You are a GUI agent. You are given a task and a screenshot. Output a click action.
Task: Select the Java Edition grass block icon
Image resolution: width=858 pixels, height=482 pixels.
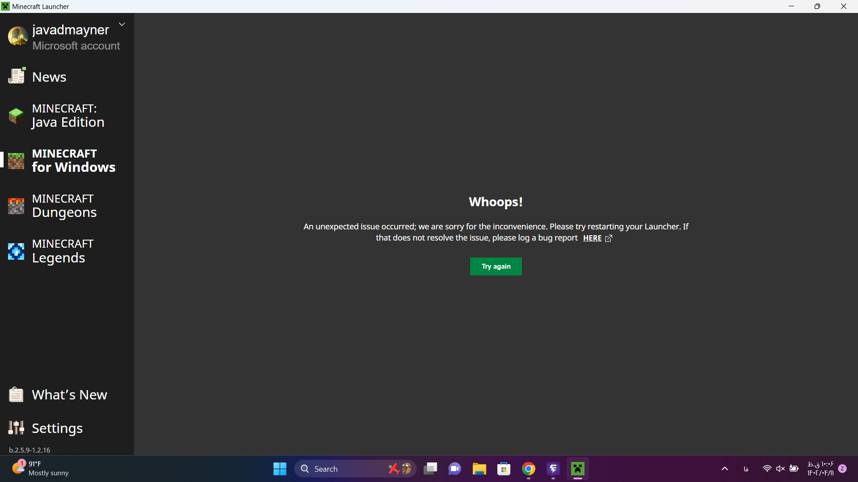point(16,116)
